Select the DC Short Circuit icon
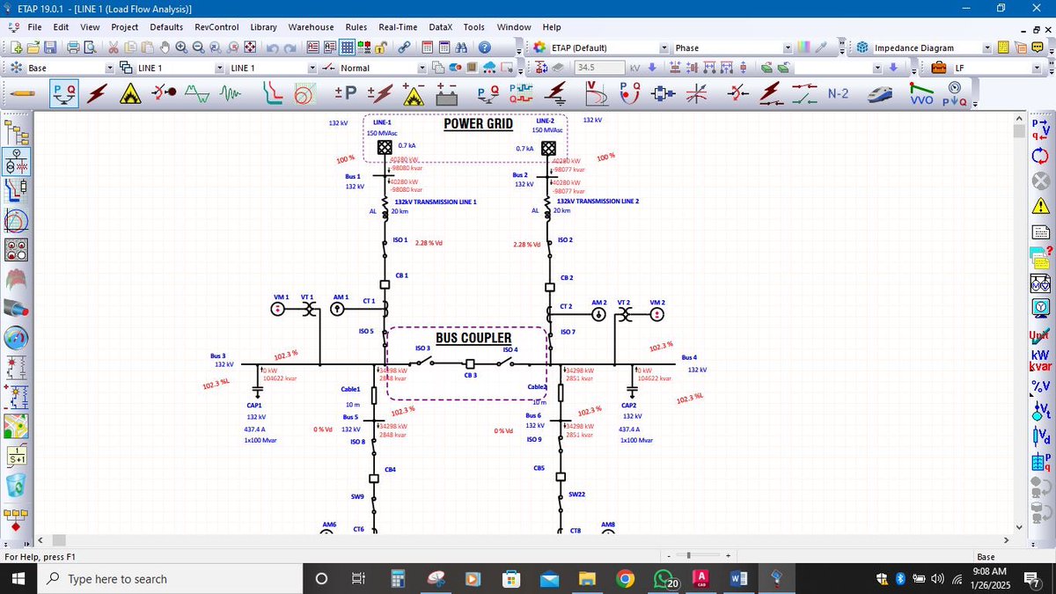 coord(379,92)
